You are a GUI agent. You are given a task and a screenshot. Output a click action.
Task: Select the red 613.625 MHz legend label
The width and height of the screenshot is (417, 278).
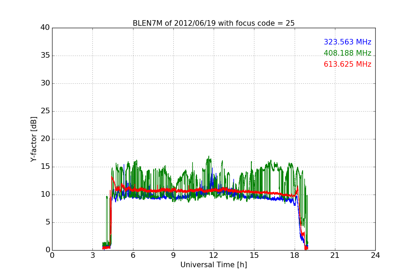point(347,64)
